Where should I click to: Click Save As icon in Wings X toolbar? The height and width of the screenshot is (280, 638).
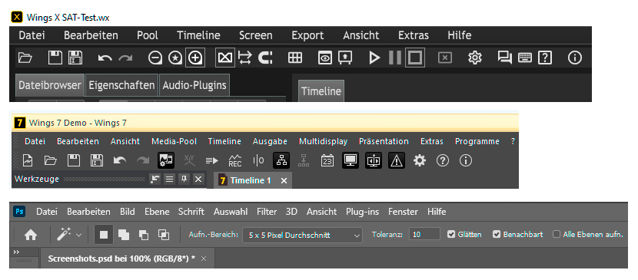(x=75, y=58)
